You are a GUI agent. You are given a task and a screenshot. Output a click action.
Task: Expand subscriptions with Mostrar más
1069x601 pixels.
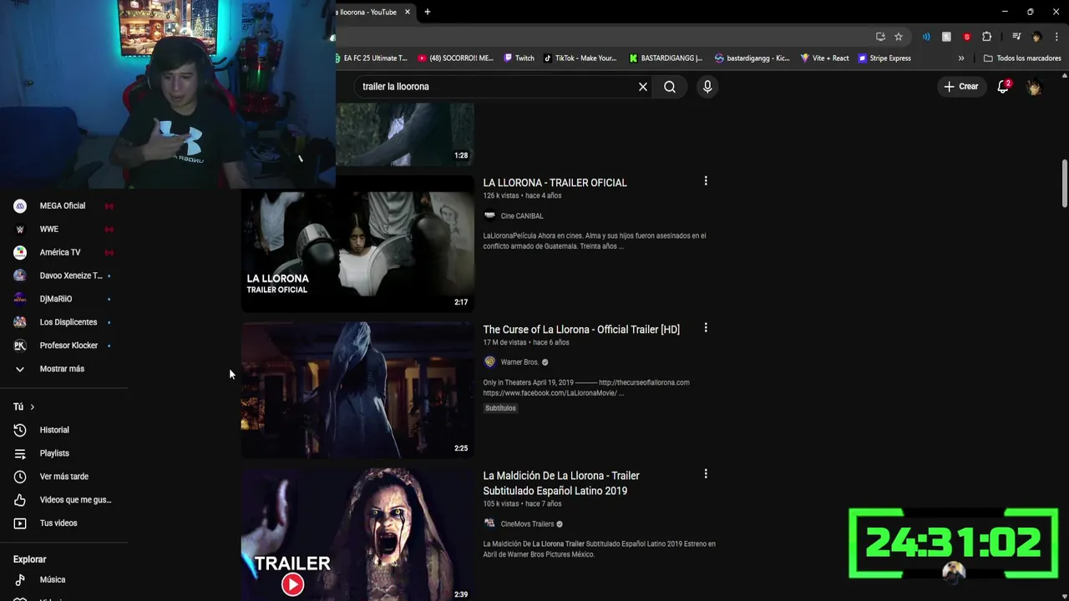[x=63, y=369]
